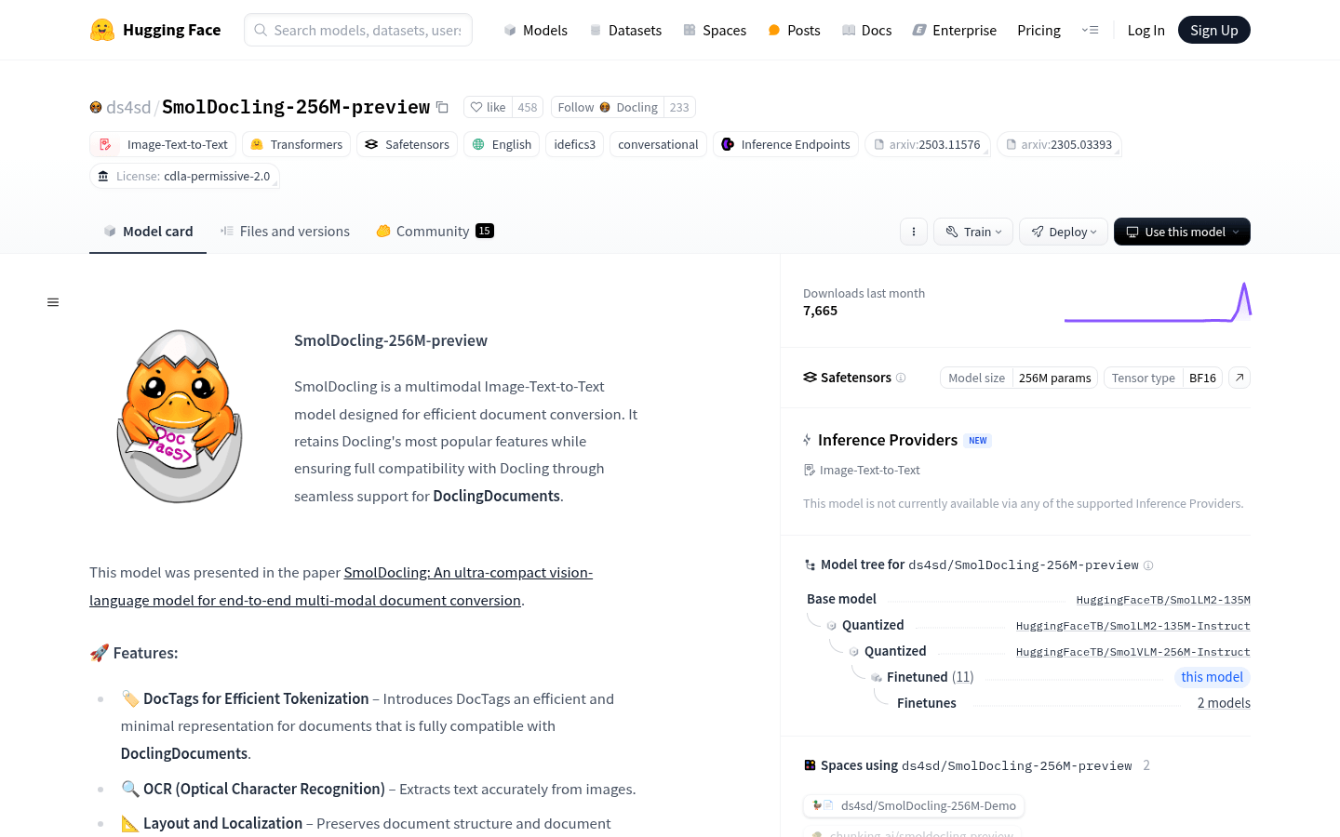Copy model name with the copy icon
1340x837 pixels.
click(x=443, y=107)
